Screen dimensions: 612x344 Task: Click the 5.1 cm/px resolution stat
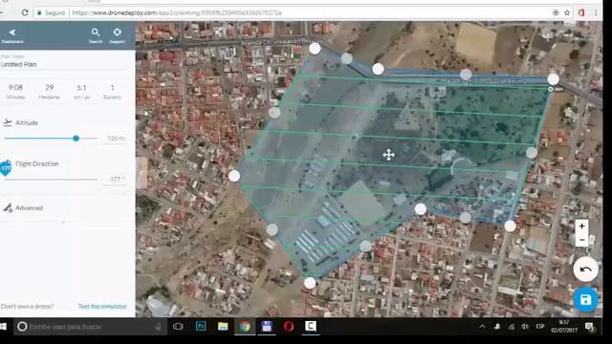pyautogui.click(x=81, y=92)
